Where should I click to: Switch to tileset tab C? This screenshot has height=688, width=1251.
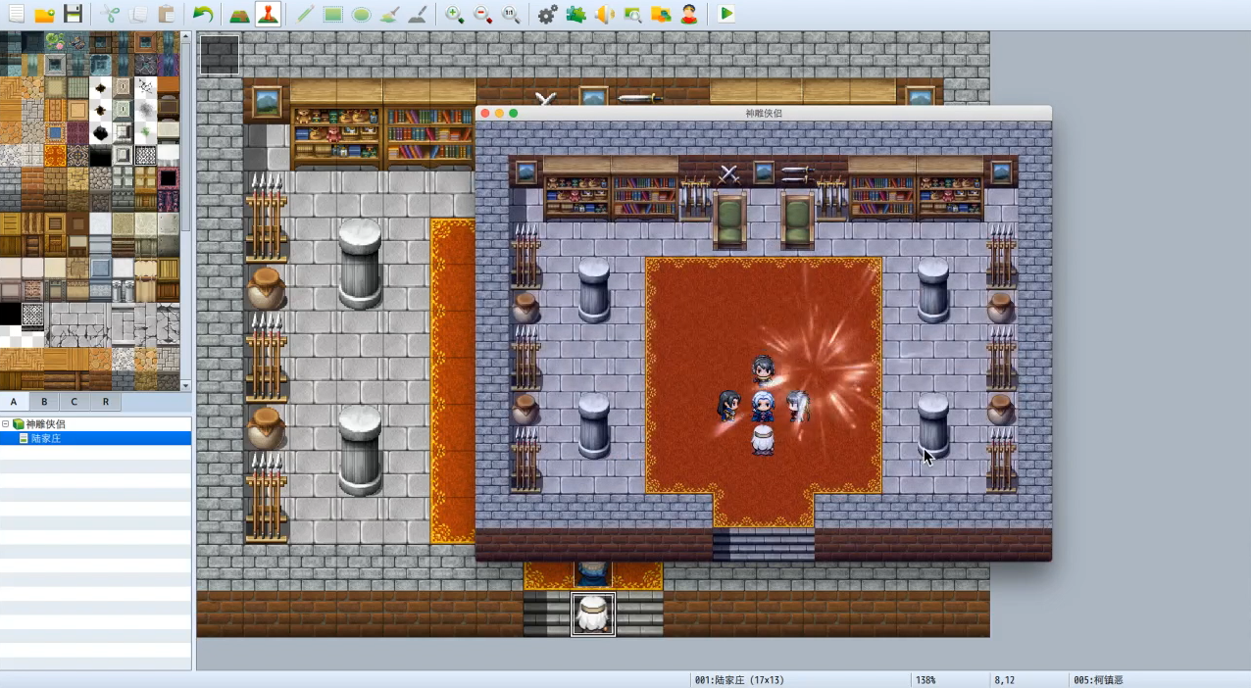[75, 402]
